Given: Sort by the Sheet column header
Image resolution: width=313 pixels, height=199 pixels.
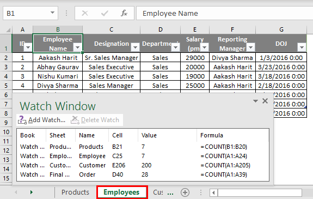Looking at the screenshot, I should coord(60,135).
